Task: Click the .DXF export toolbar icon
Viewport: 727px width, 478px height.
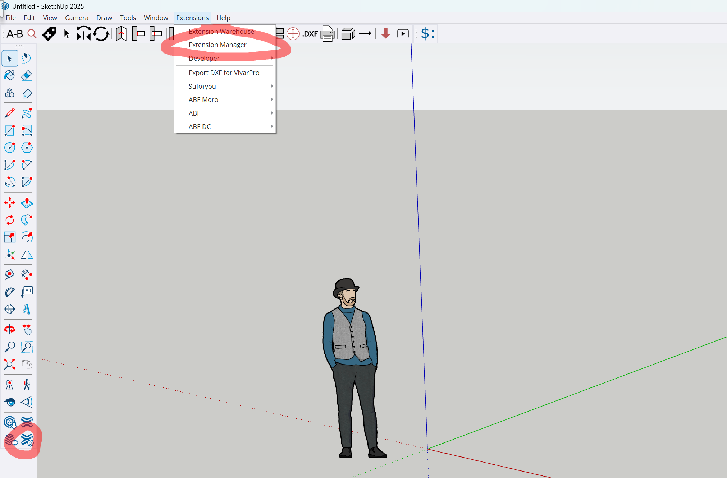Action: [310, 34]
